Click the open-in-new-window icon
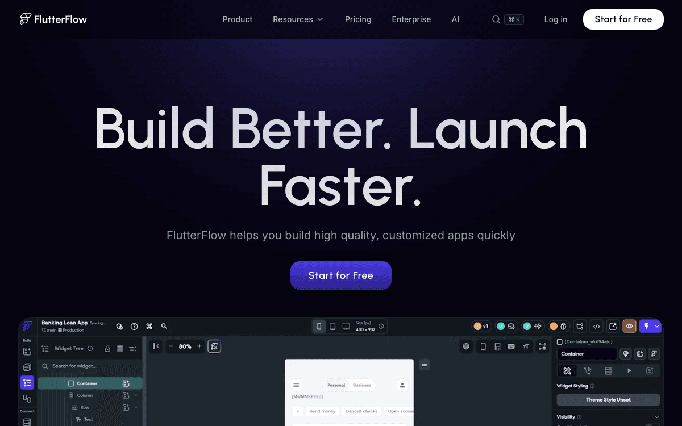682x426 pixels. 613,326
